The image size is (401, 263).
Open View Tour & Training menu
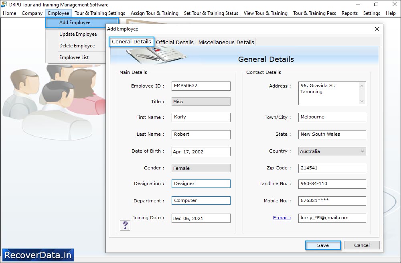pos(265,13)
